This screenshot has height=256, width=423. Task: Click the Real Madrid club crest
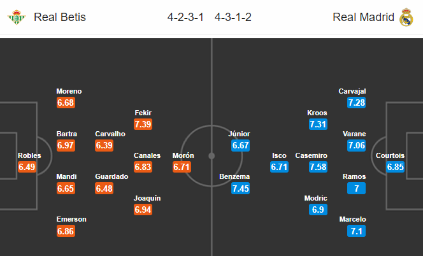click(x=406, y=17)
